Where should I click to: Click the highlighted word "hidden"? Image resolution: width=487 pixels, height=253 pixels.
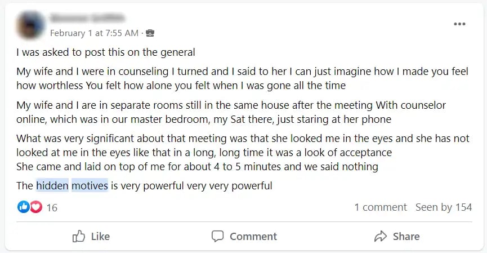coord(52,185)
